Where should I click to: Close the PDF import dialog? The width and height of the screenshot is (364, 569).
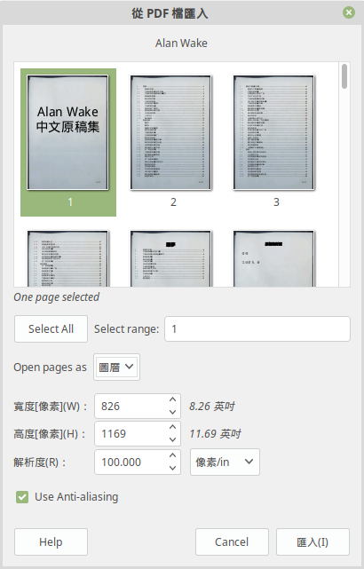click(x=349, y=12)
